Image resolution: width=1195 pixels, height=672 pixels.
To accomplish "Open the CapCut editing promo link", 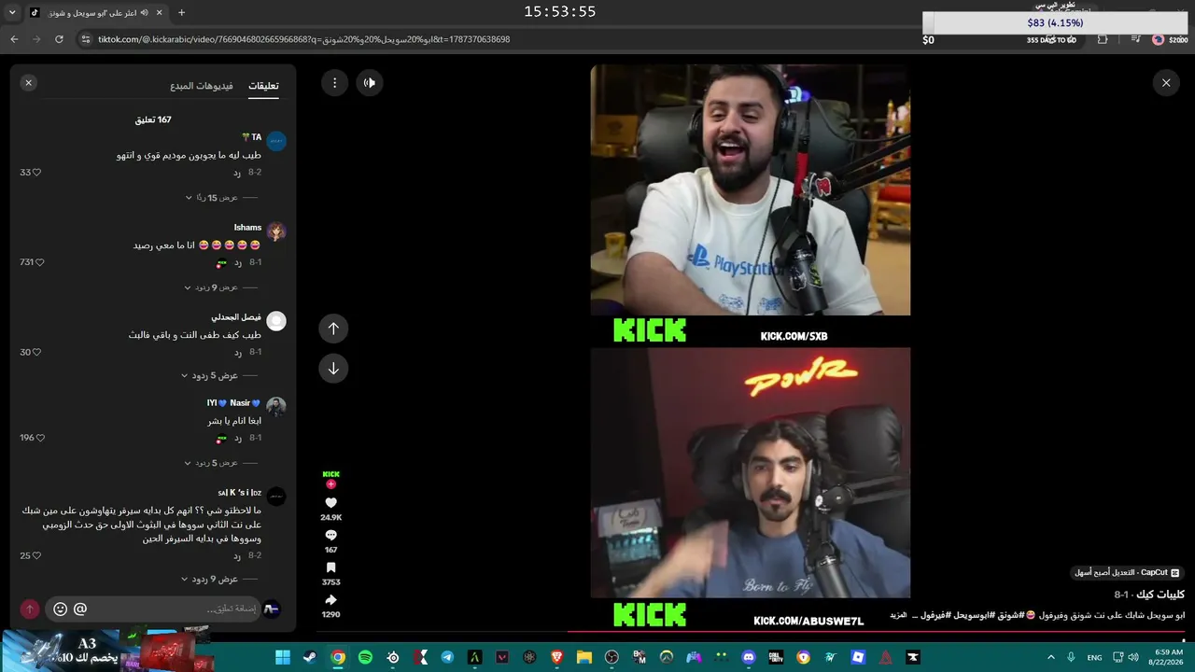I will [x=1127, y=572].
